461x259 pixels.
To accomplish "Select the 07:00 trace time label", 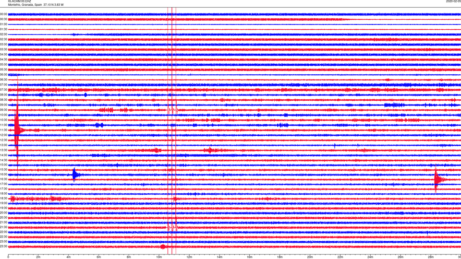I will tap(3, 84).
